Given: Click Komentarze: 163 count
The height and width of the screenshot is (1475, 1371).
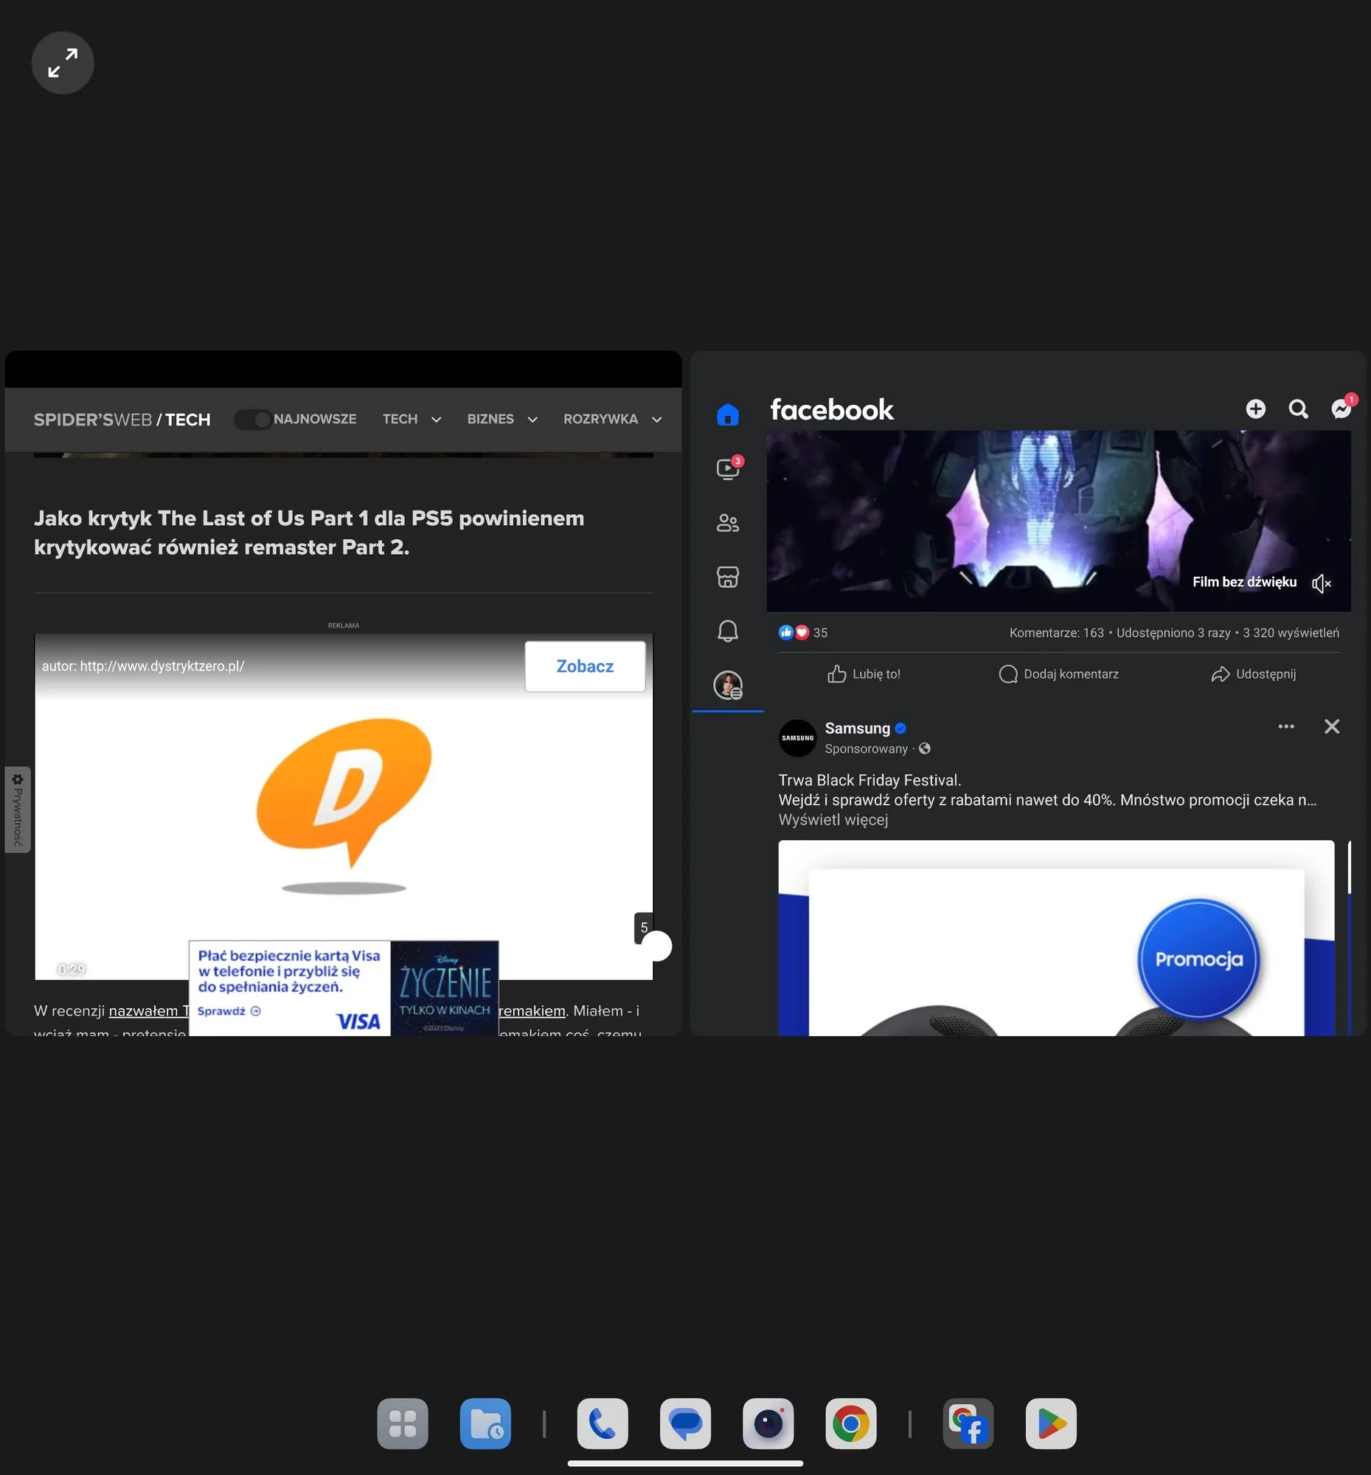Looking at the screenshot, I should (1056, 633).
